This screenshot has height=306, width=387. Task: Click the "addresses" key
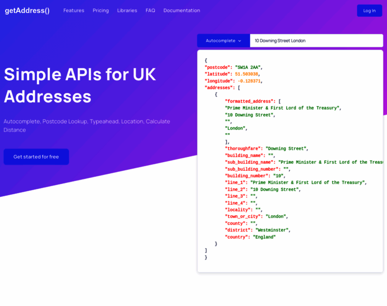click(218, 88)
